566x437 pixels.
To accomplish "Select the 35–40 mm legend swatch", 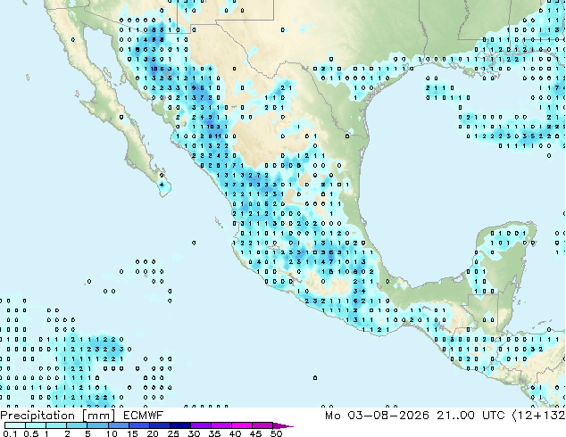I will tap(221, 425).
